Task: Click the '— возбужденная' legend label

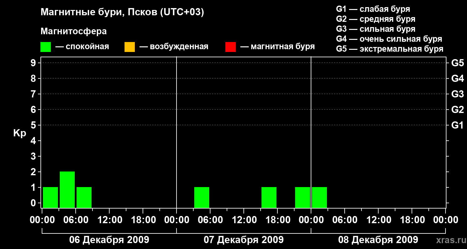Action: point(174,47)
